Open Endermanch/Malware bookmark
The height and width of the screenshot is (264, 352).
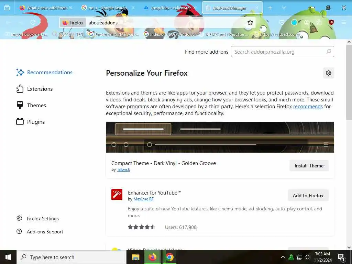113,34
